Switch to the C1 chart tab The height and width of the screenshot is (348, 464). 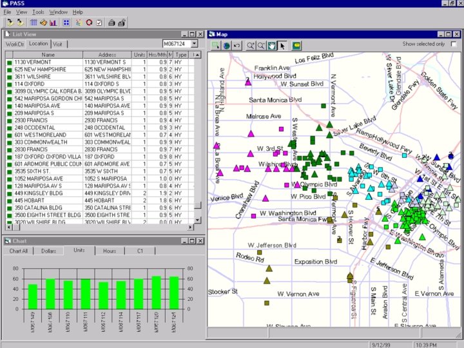[140, 251]
